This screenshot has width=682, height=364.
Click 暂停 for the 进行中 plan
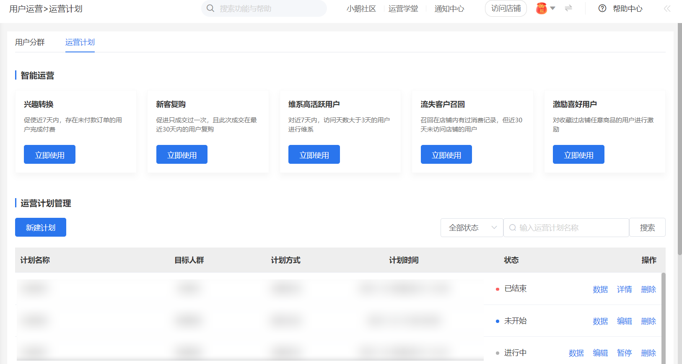[625, 353]
